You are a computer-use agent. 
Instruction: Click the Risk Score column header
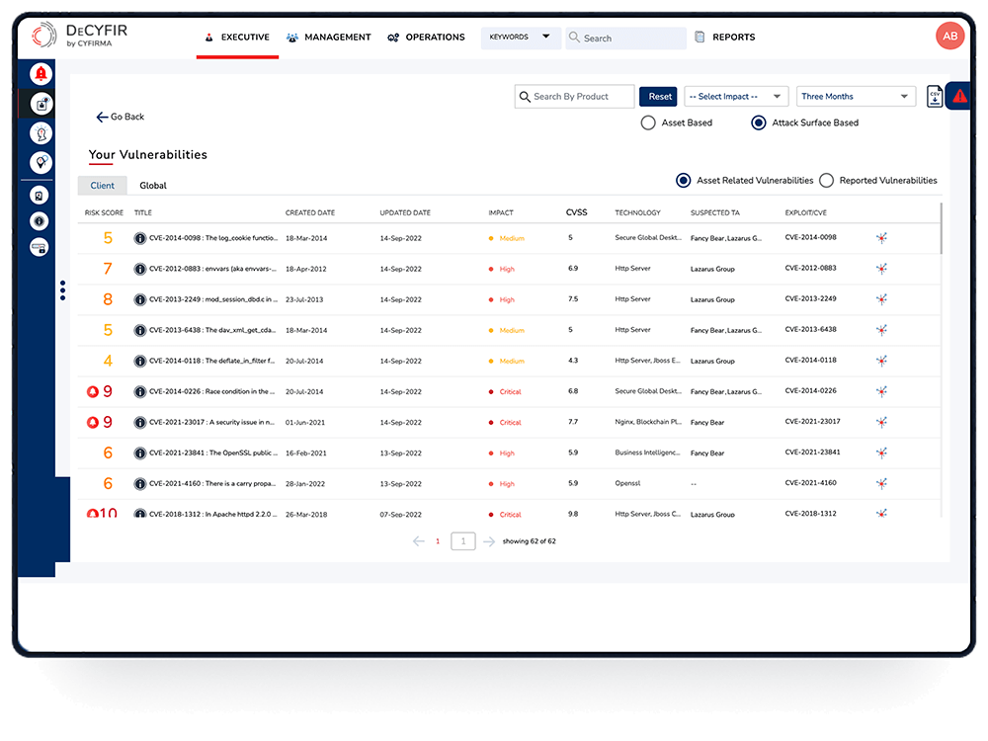click(x=104, y=213)
